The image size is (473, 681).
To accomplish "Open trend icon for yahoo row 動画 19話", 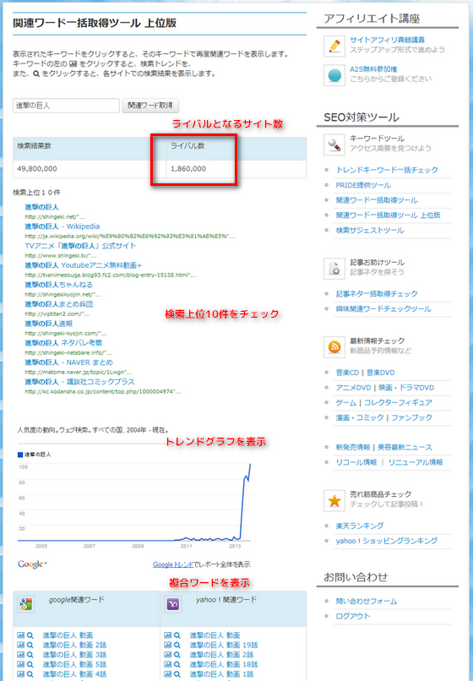I will (x=167, y=645).
